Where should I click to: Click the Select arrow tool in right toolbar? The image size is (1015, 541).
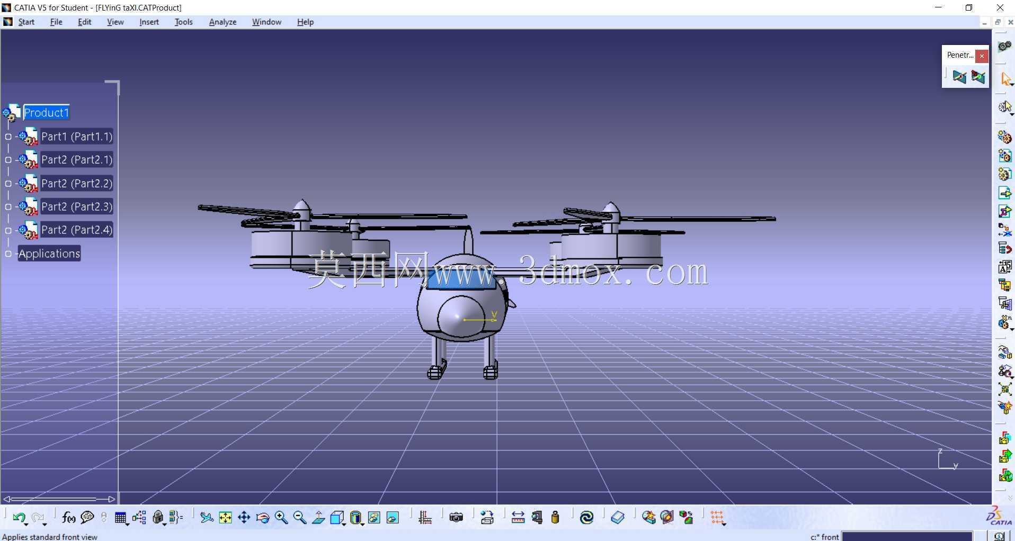coord(1005,79)
